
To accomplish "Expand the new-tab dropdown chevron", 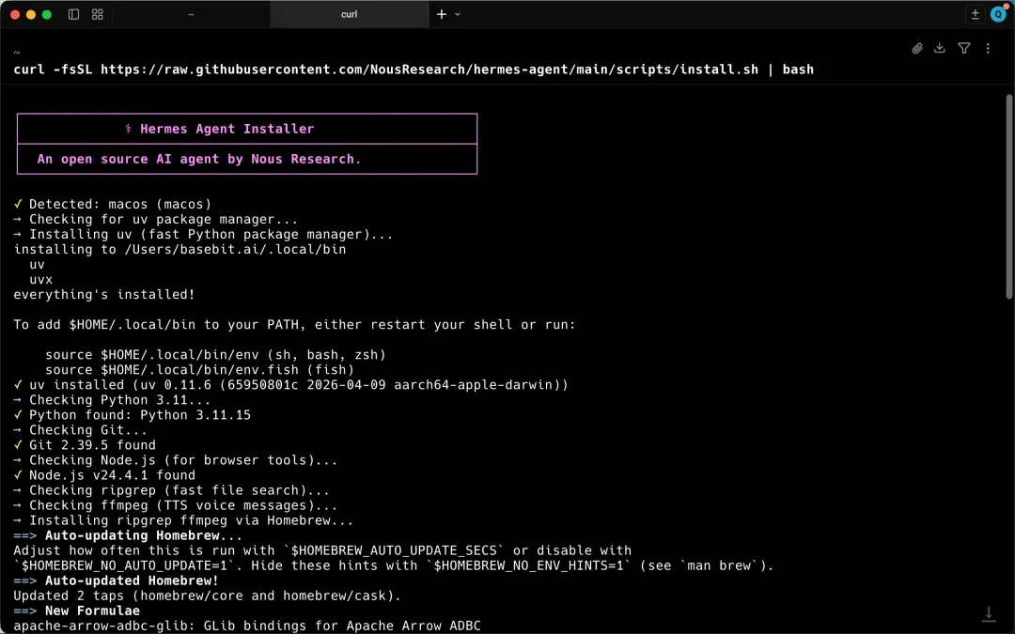I will pyautogui.click(x=458, y=14).
